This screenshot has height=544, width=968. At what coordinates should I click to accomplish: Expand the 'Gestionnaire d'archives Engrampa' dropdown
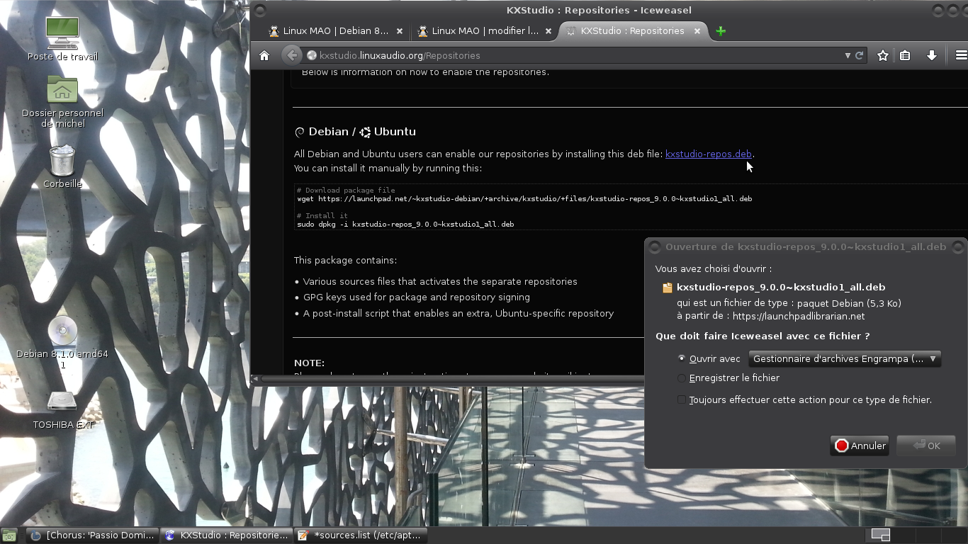(x=844, y=359)
